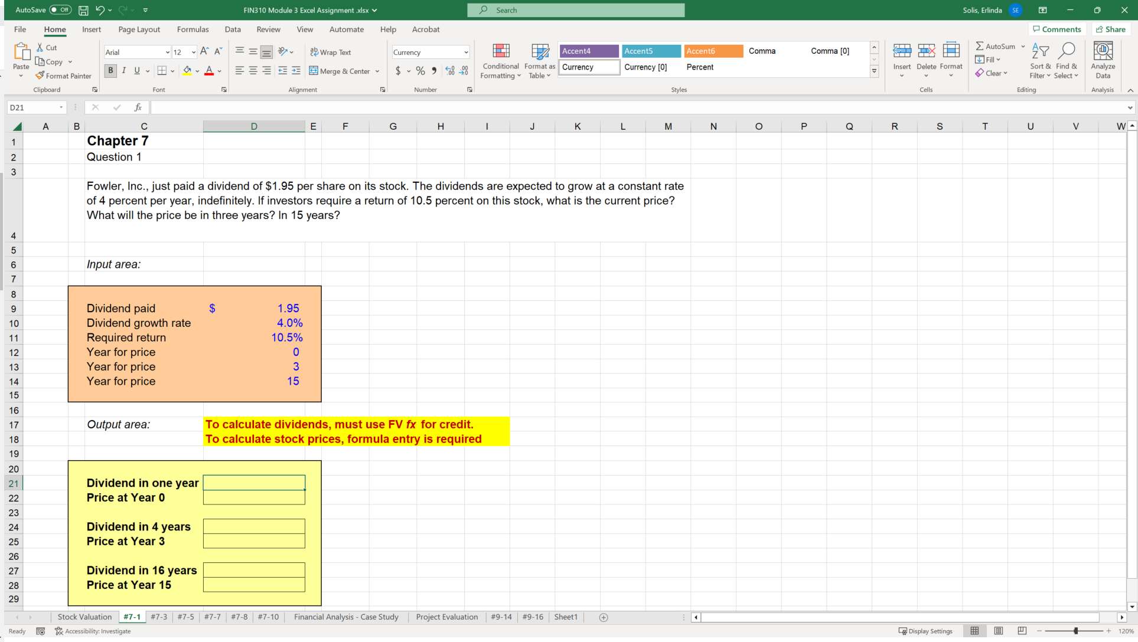Screen dimensions: 1138x642
Task: Click Display Settings in status bar
Action: click(x=925, y=631)
